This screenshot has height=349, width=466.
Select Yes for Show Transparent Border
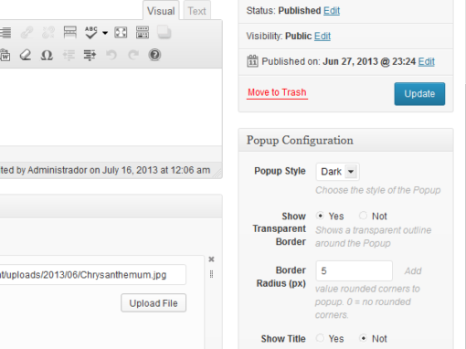320,216
